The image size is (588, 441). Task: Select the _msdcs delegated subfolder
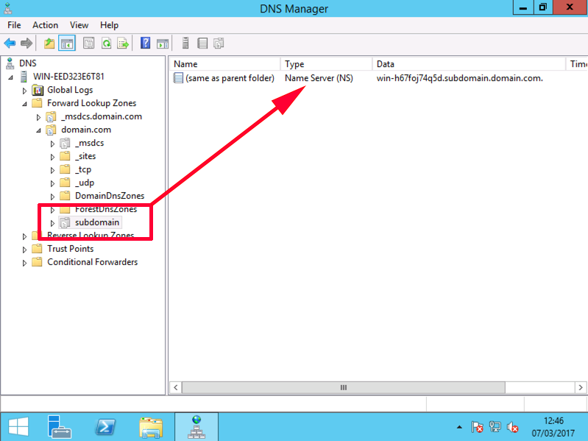coord(90,143)
